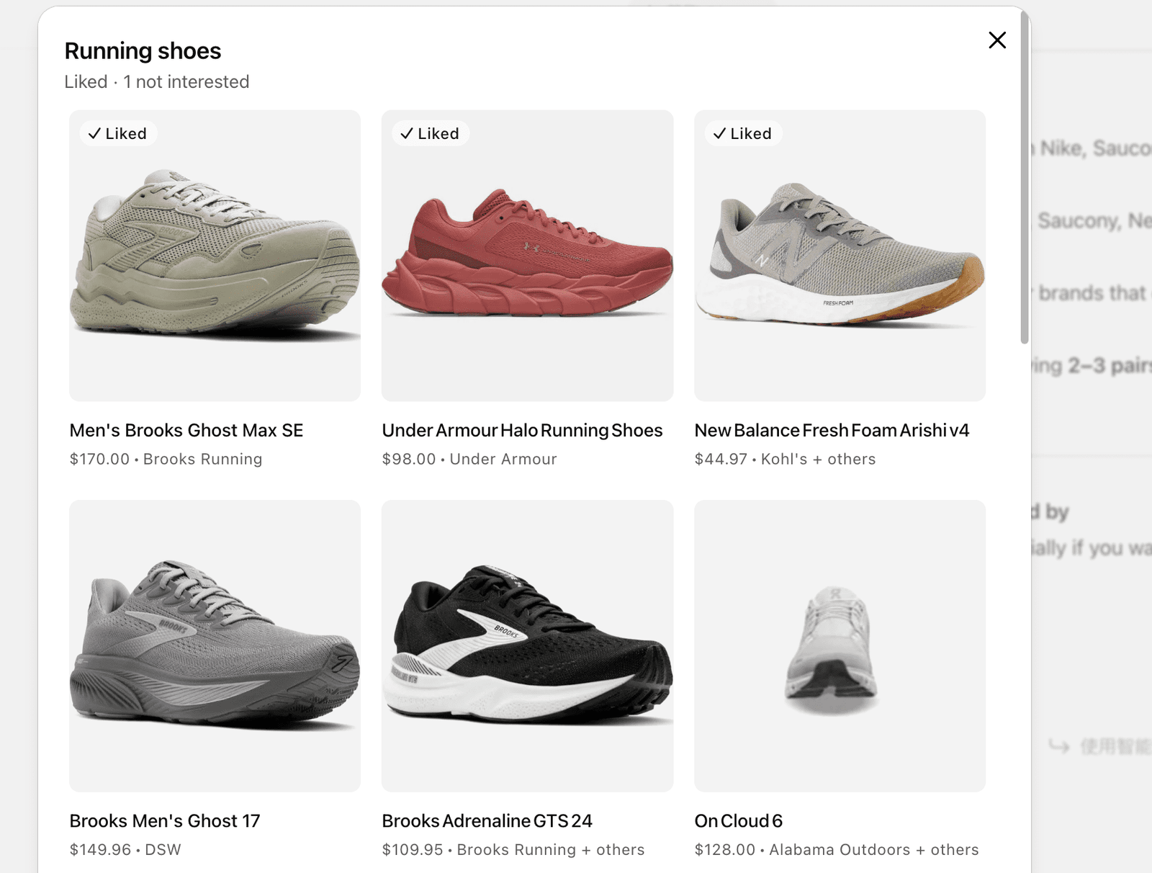Select New Balance Fresh Foam Arishi v4 title
The height and width of the screenshot is (873, 1152).
coord(832,431)
